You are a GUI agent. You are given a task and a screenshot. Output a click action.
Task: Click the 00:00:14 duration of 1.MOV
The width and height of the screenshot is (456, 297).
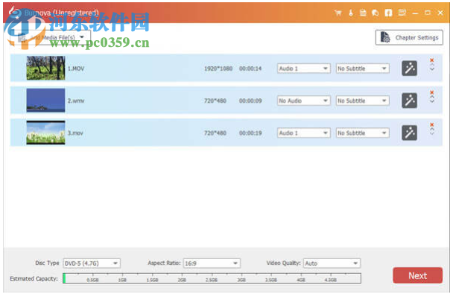tap(250, 68)
